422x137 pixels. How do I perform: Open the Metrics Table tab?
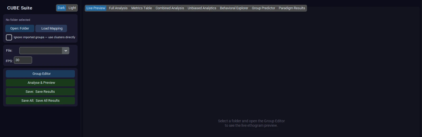[142, 8]
